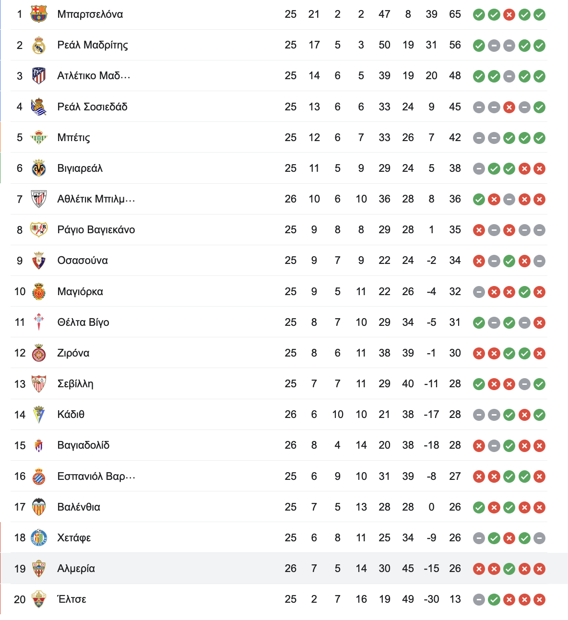The width and height of the screenshot is (568, 620).
Task: Select the Μαγιόρκα team name
Action: tap(80, 291)
